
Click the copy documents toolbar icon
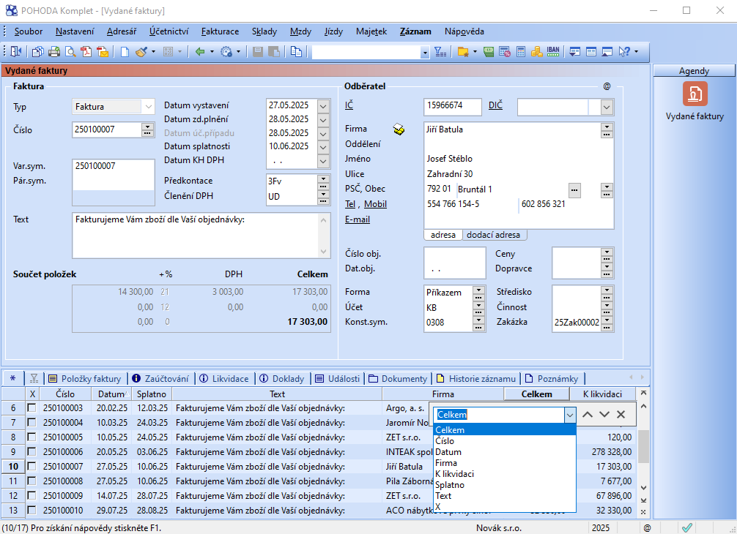coord(37,52)
